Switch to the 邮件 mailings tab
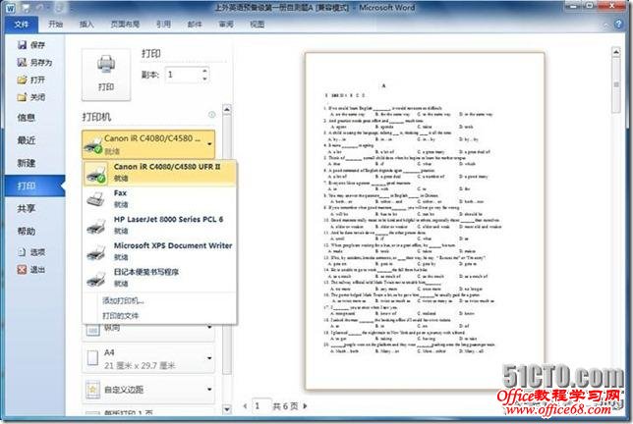The height and width of the screenshot is (424, 633). [x=195, y=25]
